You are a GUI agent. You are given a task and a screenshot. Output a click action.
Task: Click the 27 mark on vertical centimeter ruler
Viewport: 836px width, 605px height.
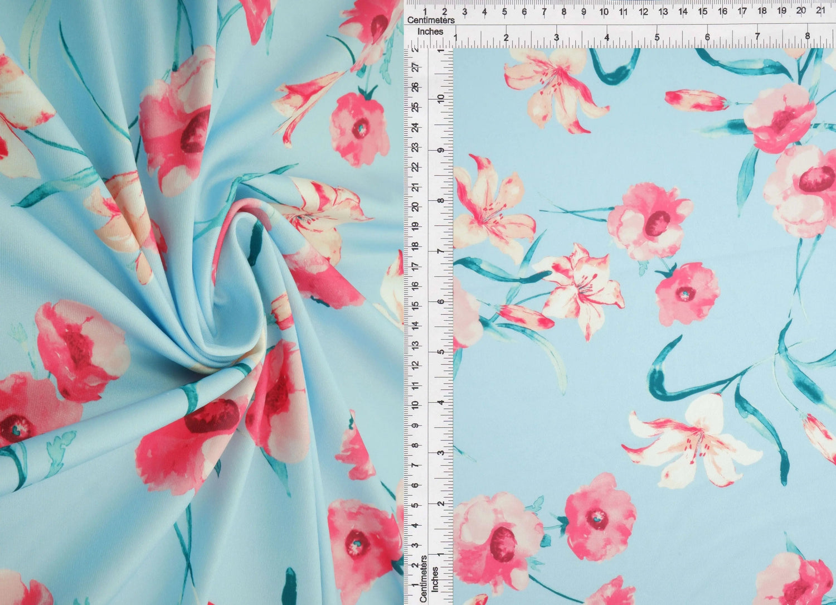[x=415, y=67]
